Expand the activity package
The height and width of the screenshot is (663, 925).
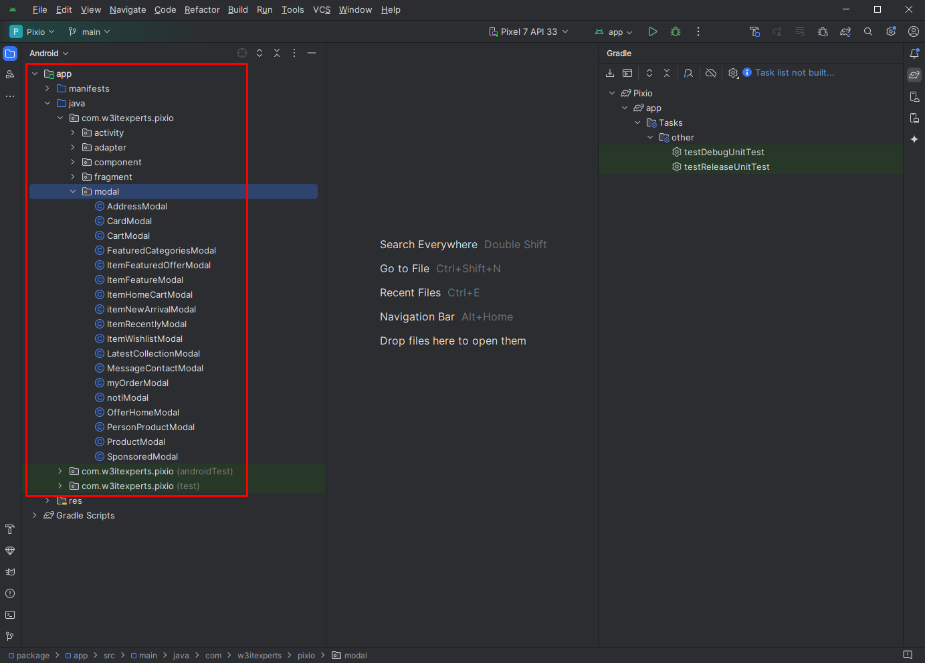(73, 132)
